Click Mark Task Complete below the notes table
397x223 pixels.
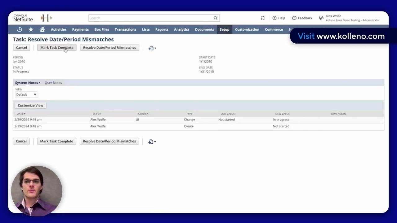[57, 141]
